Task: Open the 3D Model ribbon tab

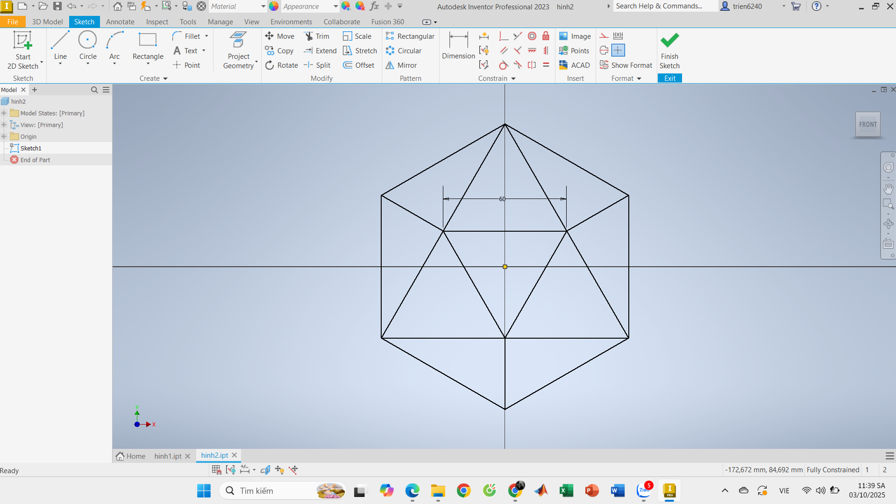Action: click(47, 22)
